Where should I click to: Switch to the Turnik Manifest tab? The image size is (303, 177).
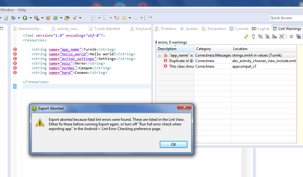pyautogui.click(x=104, y=29)
